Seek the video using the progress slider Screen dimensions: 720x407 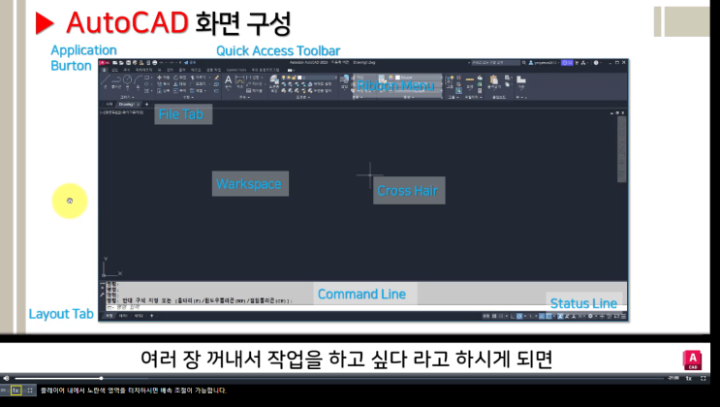[x=340, y=378]
